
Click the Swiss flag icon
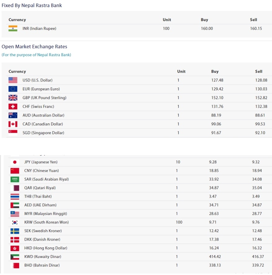click(13, 107)
